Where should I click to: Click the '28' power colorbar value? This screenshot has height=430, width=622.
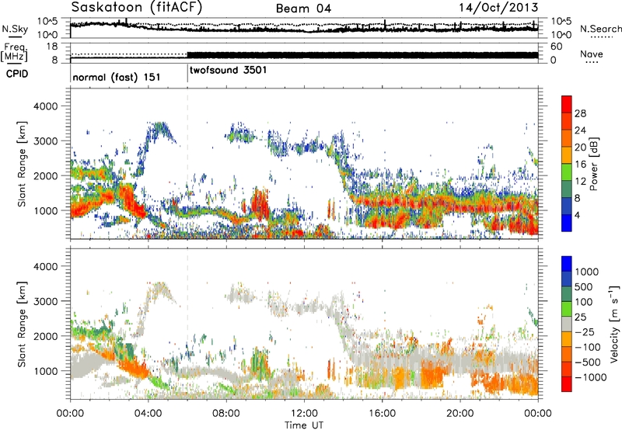pyautogui.click(x=580, y=113)
